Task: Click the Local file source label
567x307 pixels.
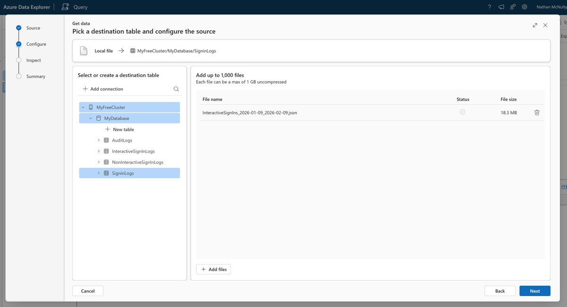Action: [x=104, y=51]
